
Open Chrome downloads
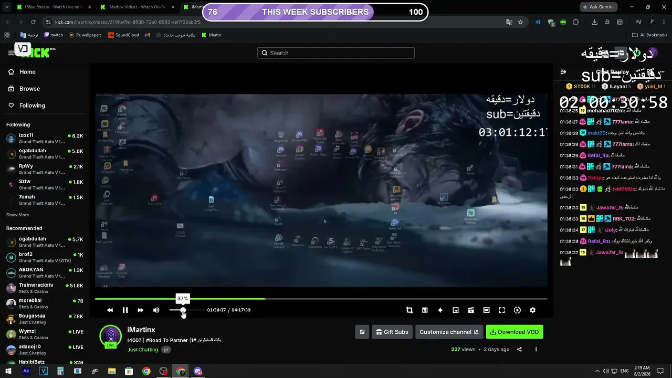tap(594, 22)
